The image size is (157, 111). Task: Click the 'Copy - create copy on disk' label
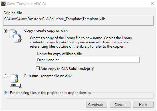pos(46,31)
